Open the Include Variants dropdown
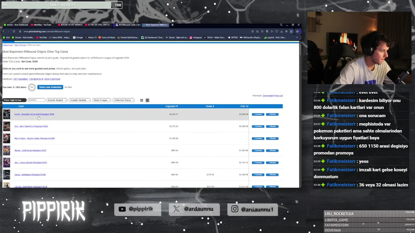The image size is (415, 233). coord(79,100)
